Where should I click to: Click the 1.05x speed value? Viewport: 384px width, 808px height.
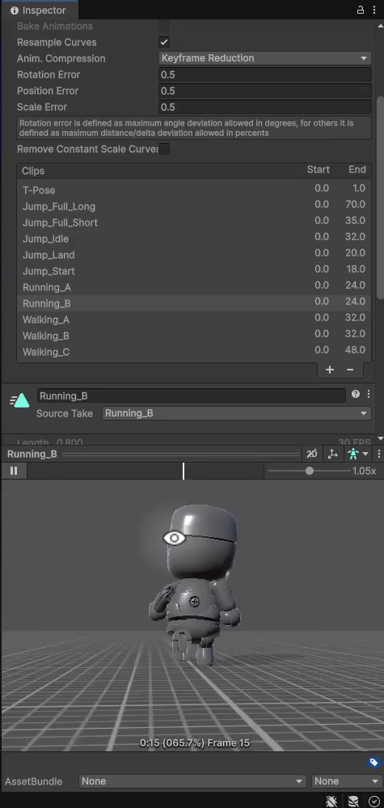point(364,471)
